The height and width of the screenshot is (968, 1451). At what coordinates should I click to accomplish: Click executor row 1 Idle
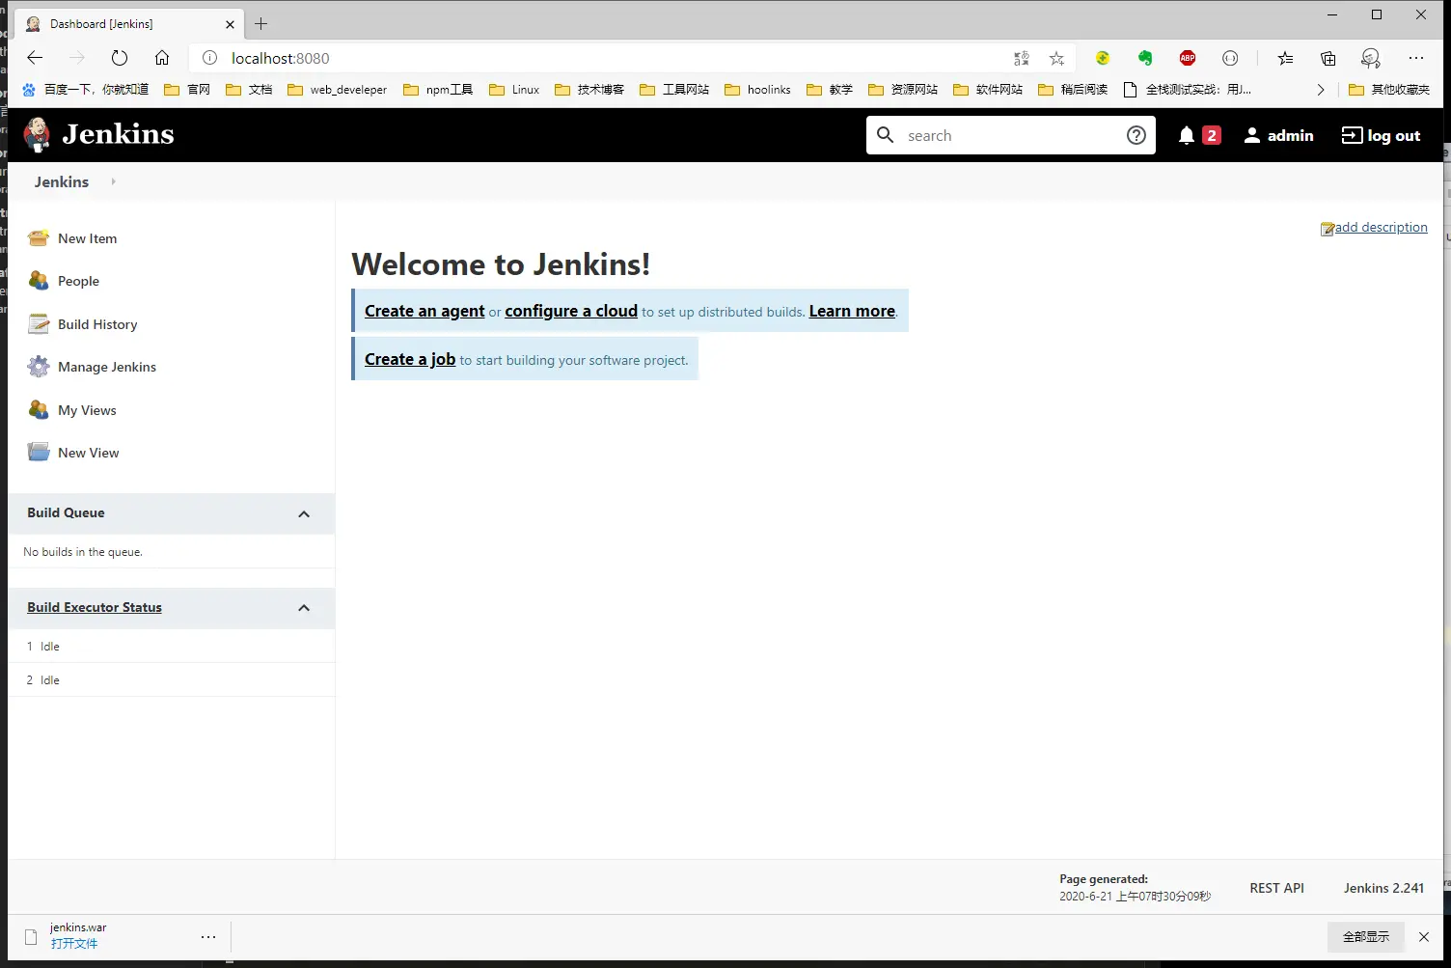tap(172, 647)
